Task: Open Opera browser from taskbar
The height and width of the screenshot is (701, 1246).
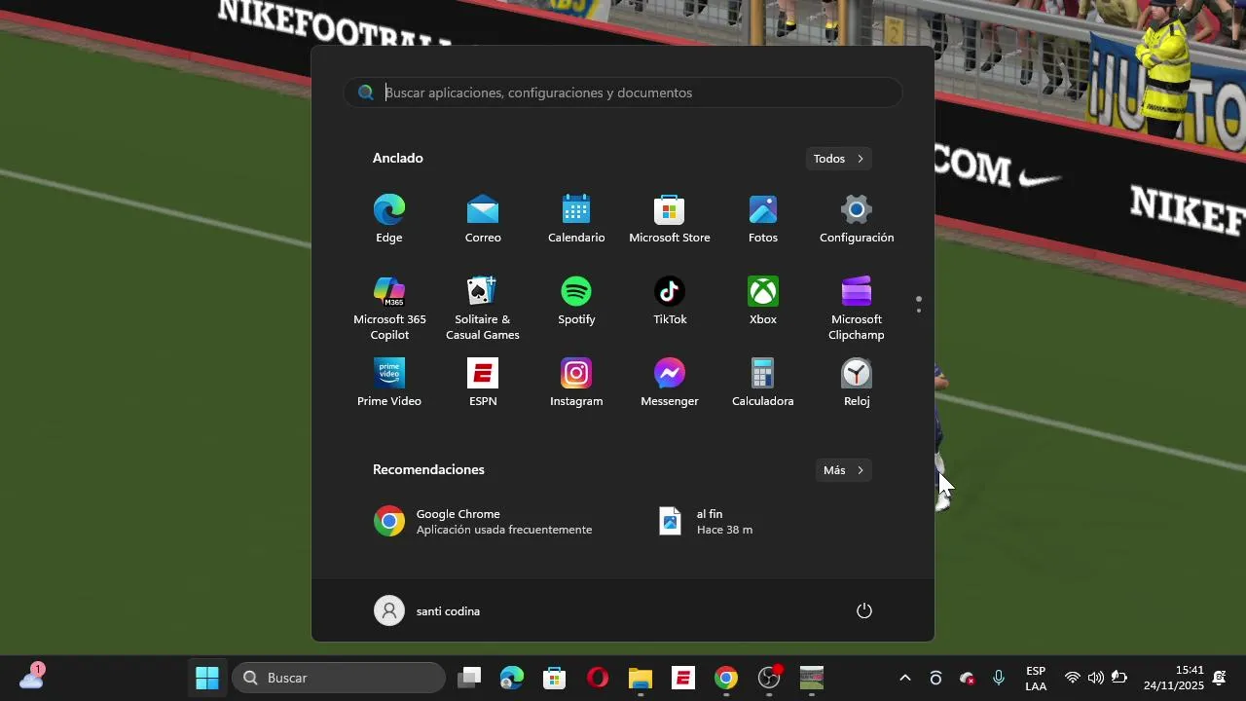Action: coord(598,678)
